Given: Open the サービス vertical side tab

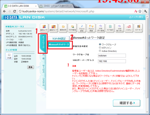Looking at the screenshot, I should pyautogui.click(x=43, y=69).
